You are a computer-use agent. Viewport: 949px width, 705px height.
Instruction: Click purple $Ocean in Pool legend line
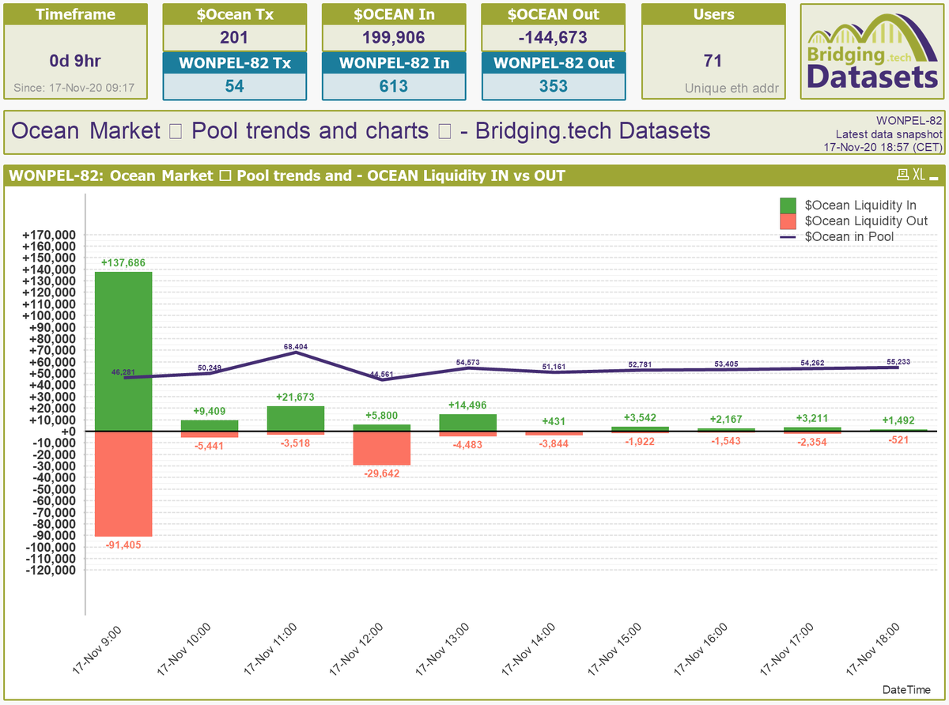point(789,236)
